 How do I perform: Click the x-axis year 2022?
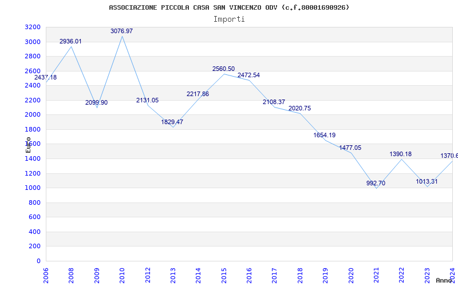402,275
